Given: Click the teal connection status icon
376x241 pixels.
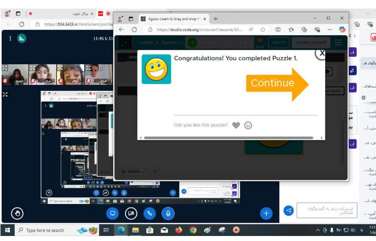Looking at the screenshot, I should click(x=22, y=38).
